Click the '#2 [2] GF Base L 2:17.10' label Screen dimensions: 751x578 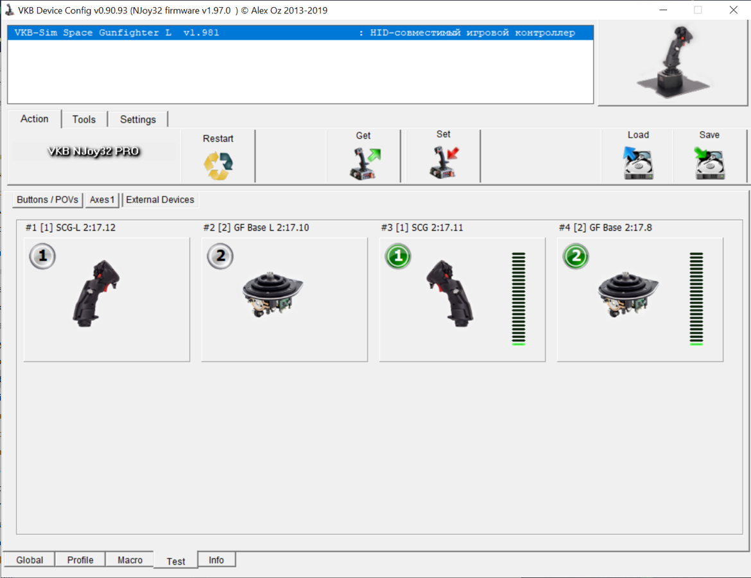pos(256,227)
